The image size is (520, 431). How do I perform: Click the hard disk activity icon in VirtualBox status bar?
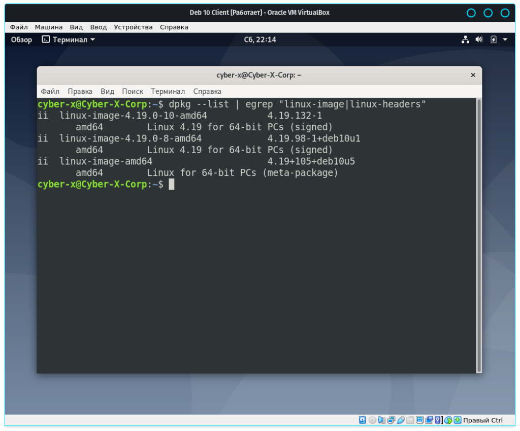tap(363, 420)
